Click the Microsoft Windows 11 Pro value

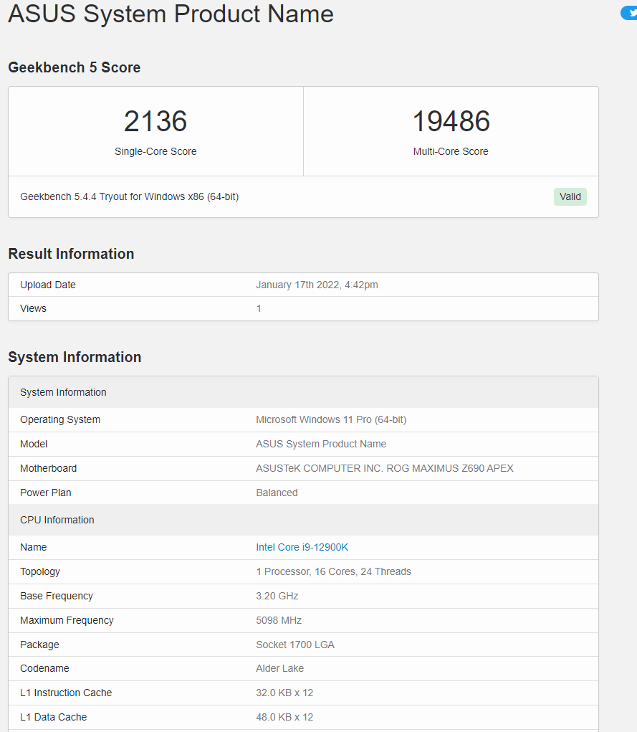click(331, 419)
